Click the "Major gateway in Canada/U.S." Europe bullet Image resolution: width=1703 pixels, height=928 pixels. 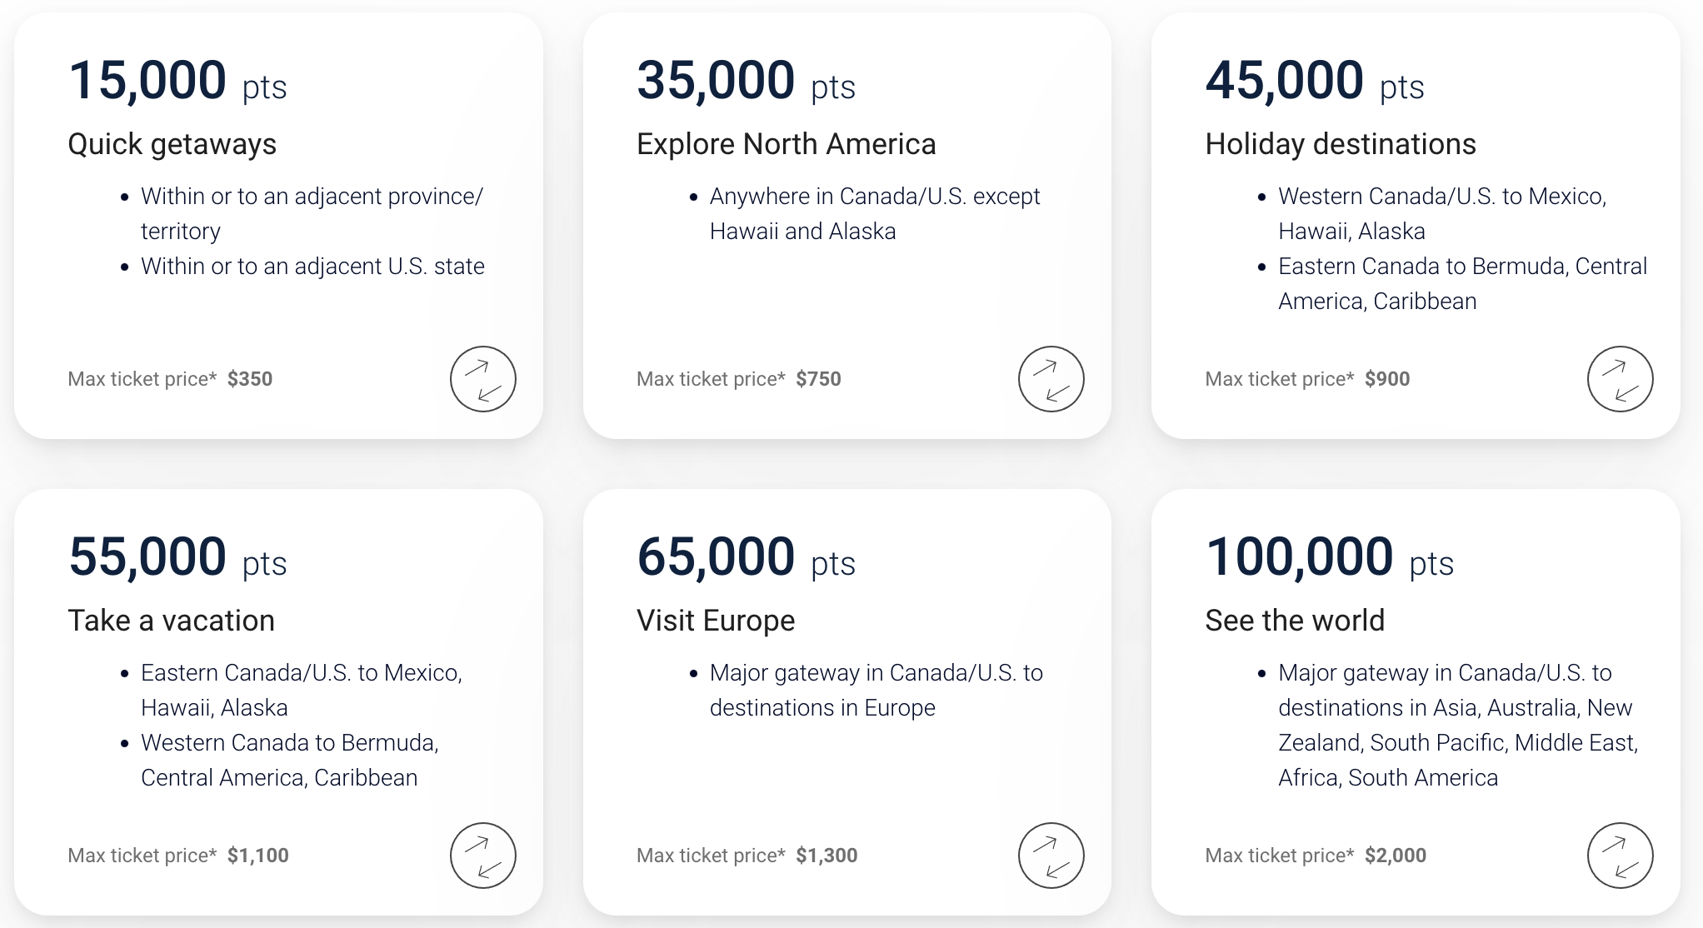coord(876,690)
